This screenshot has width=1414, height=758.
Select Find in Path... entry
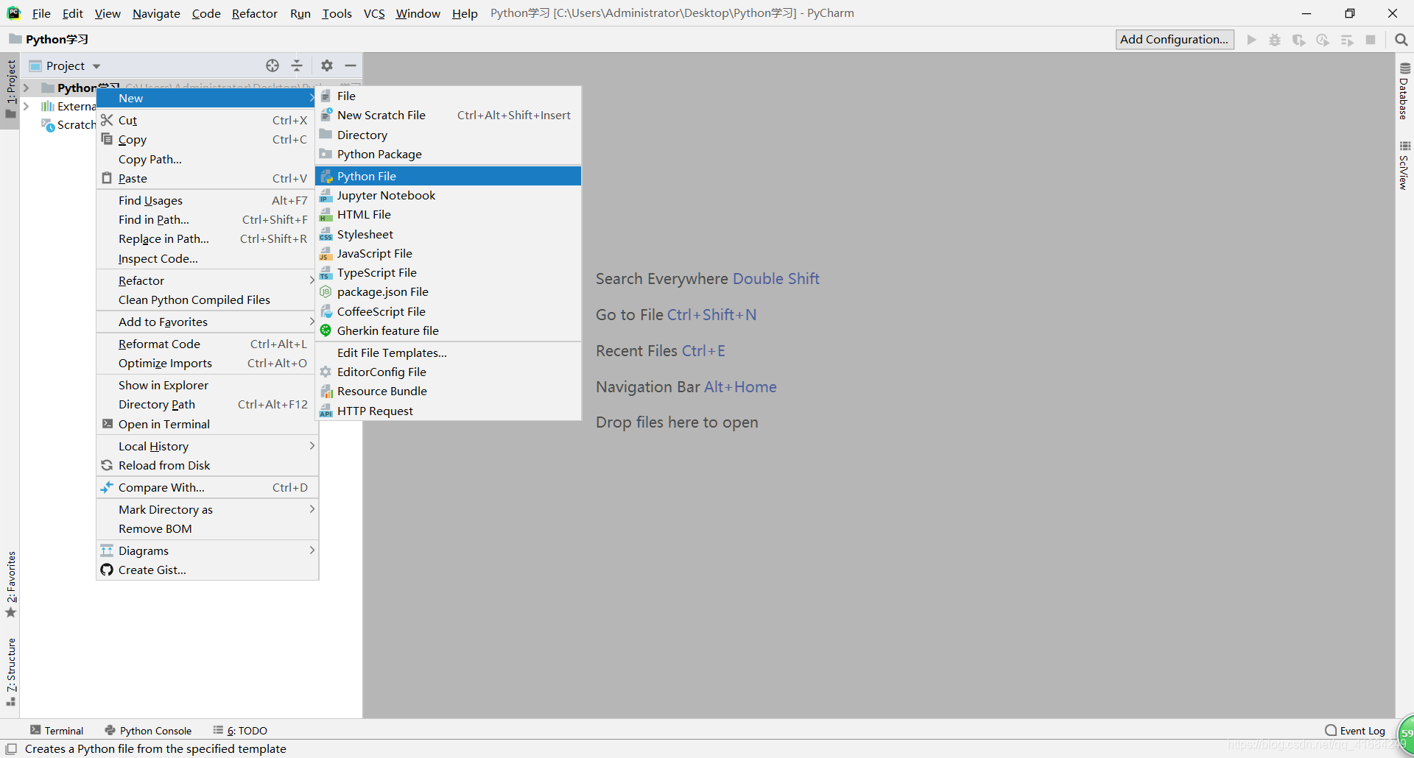207,219
